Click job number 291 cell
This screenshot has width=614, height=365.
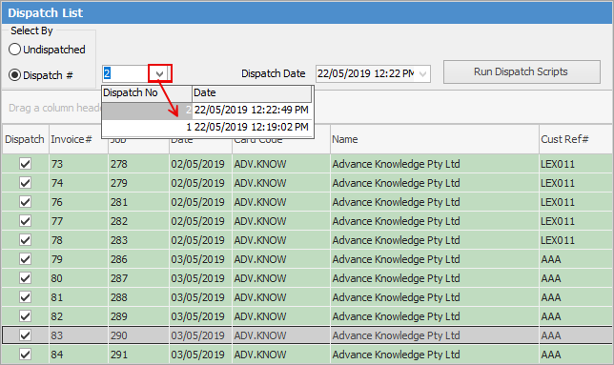point(138,355)
